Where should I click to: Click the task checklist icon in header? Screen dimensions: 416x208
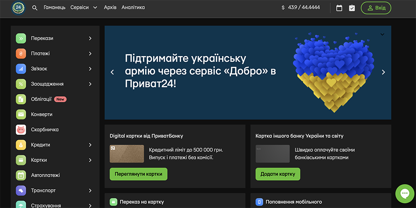(352, 8)
